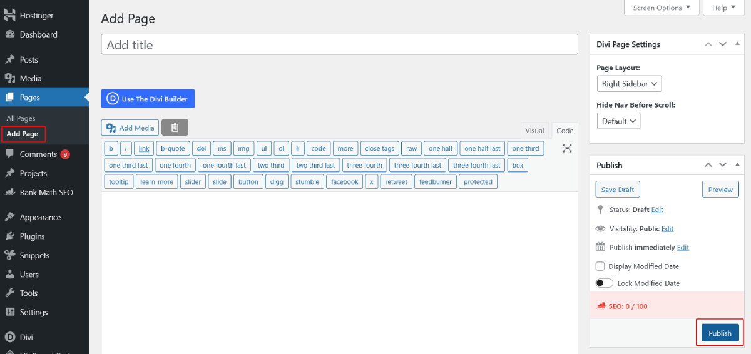
Task: Click the Appearance paintbrush icon
Action: pyautogui.click(x=10, y=217)
